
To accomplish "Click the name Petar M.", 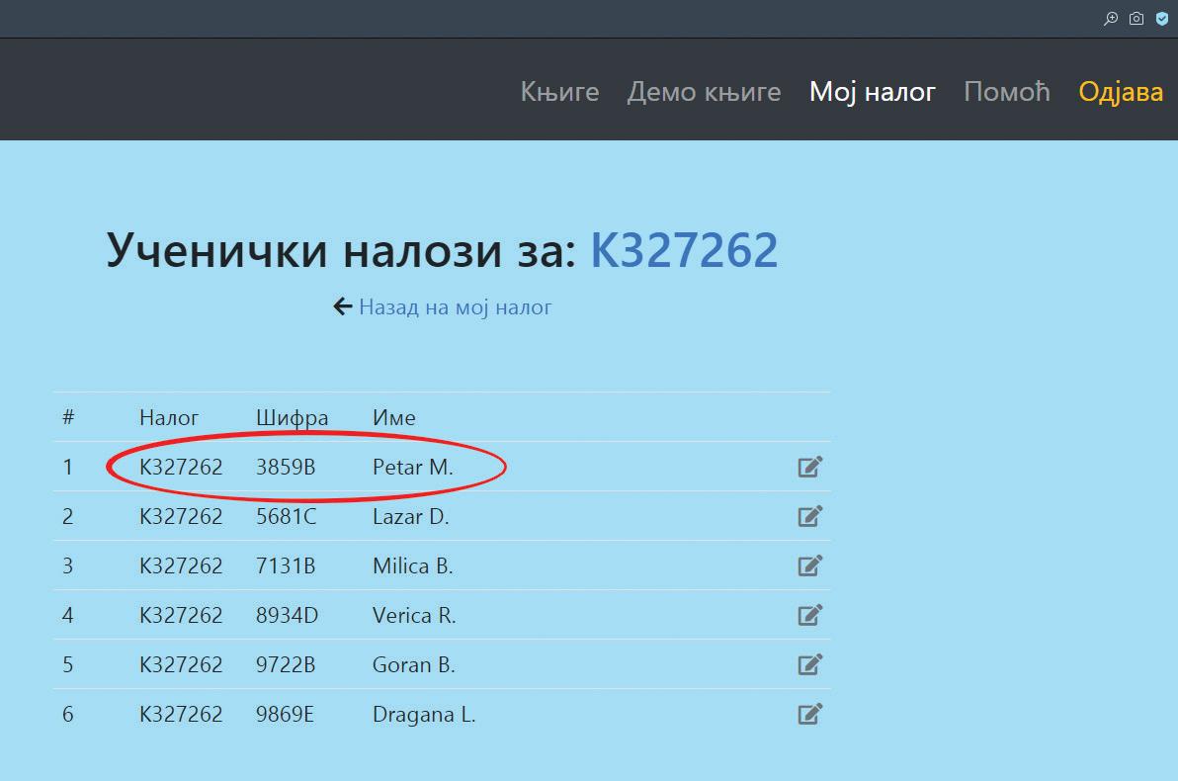I will point(412,468).
